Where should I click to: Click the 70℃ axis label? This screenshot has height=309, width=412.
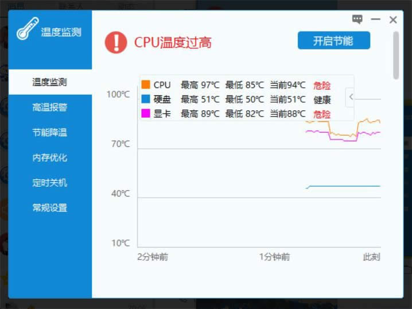(121, 144)
